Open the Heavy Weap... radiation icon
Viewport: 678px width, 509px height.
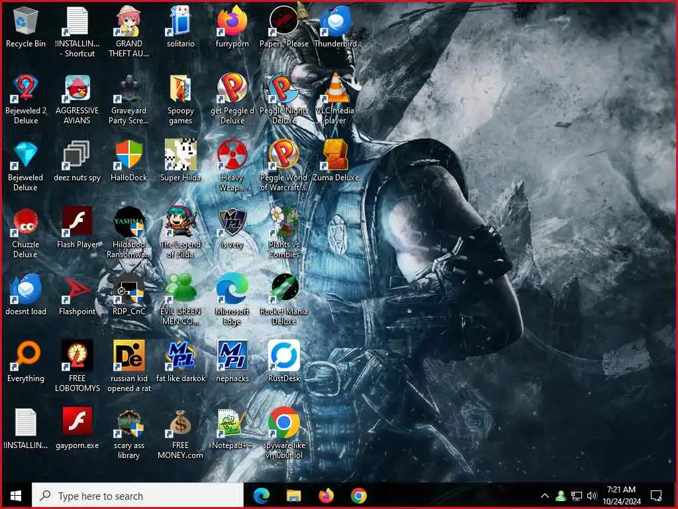[232, 166]
